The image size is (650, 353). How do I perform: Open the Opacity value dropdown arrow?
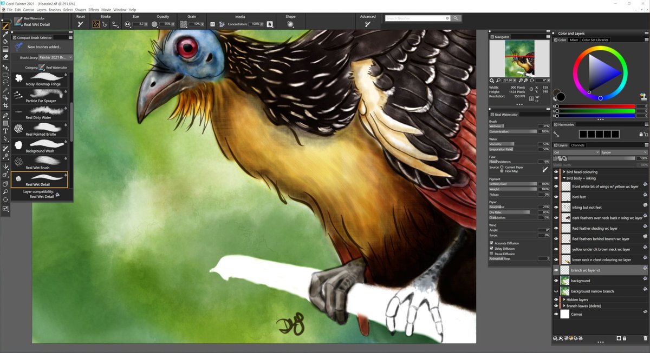click(172, 24)
